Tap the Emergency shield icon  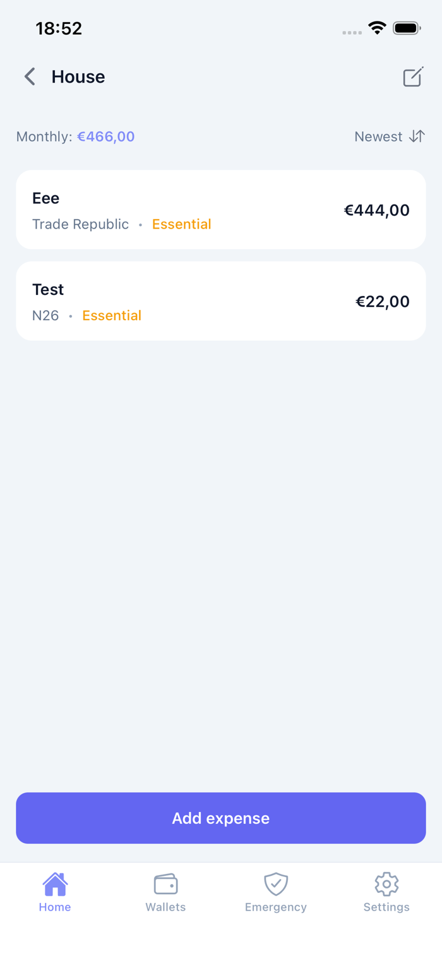276,884
